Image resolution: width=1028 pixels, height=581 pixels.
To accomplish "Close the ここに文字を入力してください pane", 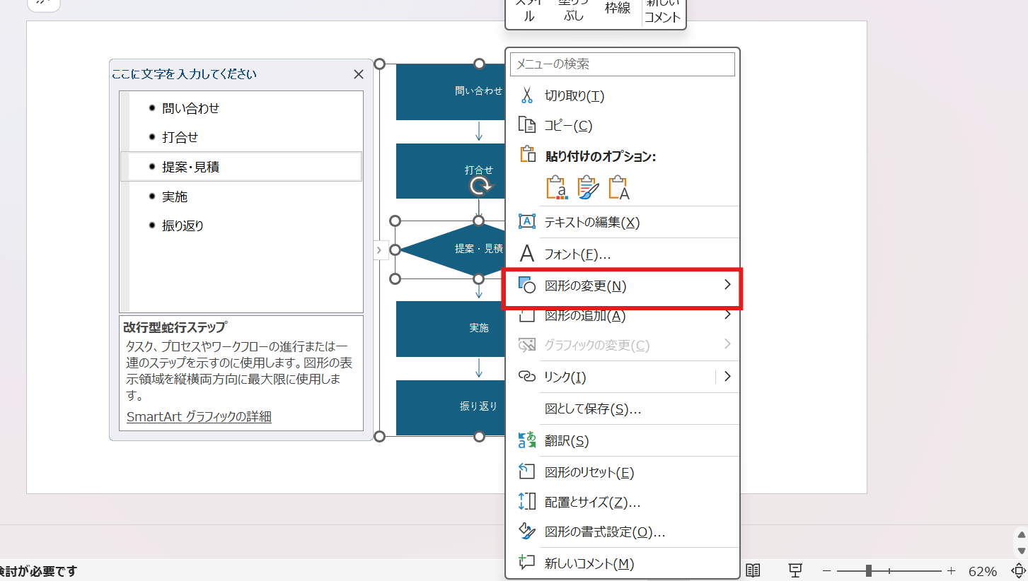I will pyautogui.click(x=358, y=74).
